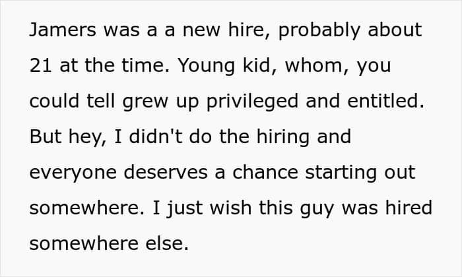Click the word "hiring" in fourth line
Image resolution: width=462 pixels, height=277 pixels.
283,138
